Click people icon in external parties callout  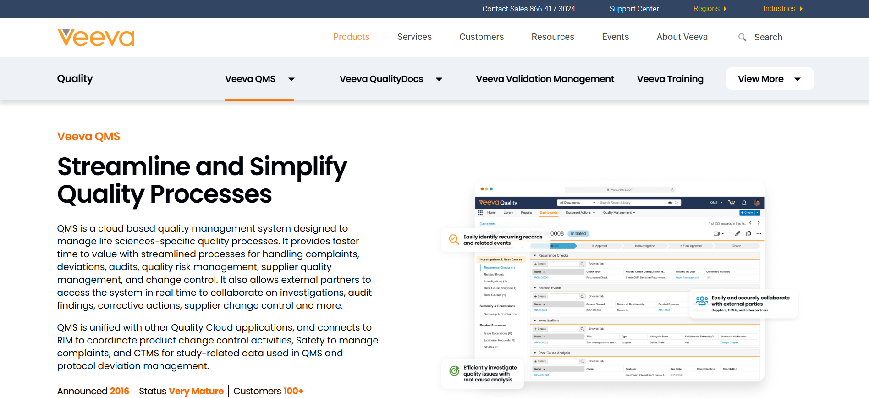click(702, 301)
